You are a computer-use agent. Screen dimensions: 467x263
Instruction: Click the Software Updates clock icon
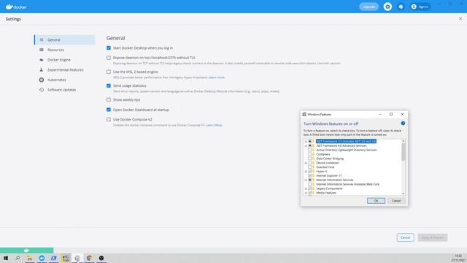tap(42, 89)
